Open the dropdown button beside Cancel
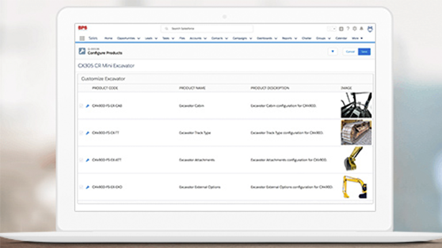This screenshot has width=442, height=248. click(x=333, y=52)
